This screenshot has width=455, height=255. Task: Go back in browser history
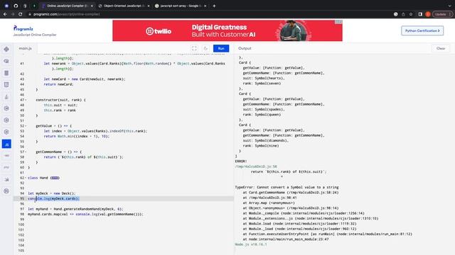coord(5,14)
